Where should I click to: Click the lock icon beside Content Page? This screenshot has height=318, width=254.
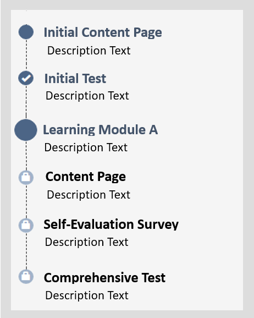(26, 178)
